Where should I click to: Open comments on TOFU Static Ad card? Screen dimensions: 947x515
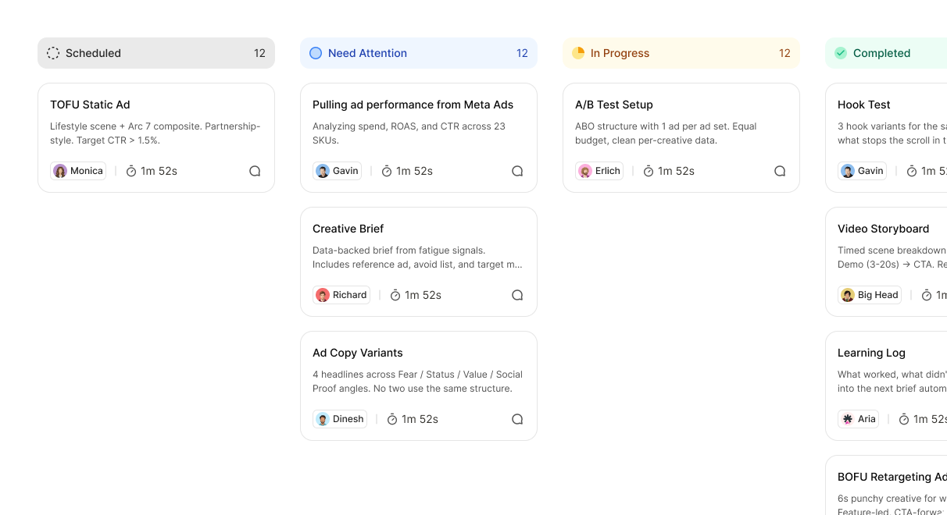tap(255, 171)
